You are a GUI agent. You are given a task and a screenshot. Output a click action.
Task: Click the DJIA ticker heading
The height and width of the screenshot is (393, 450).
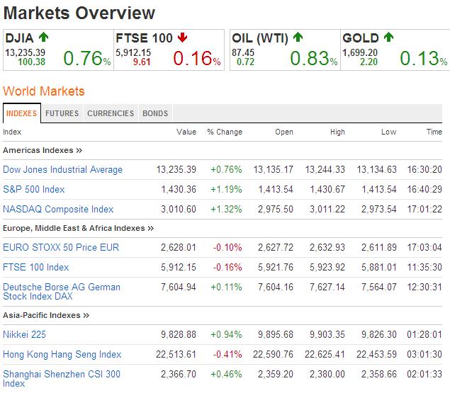[x=19, y=38]
